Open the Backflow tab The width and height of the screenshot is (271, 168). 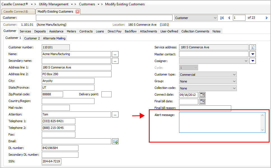click(x=131, y=31)
